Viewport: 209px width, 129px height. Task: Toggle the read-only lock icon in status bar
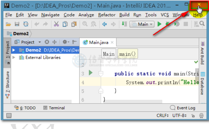(x=193, y=116)
